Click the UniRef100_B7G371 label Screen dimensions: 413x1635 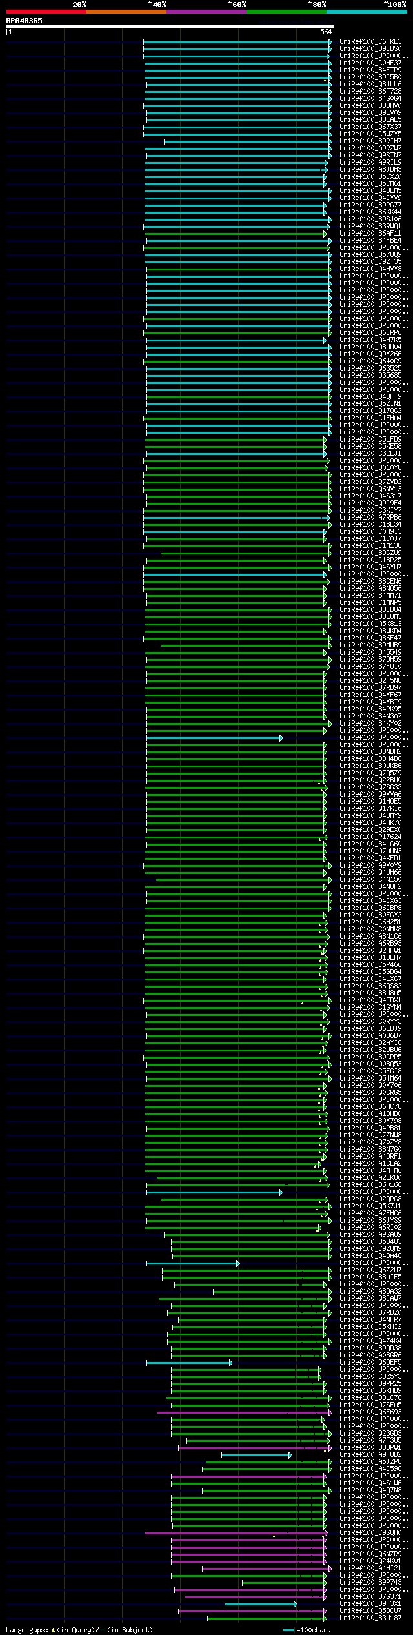click(x=370, y=1597)
